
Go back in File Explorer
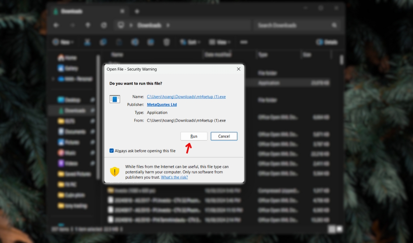click(56, 25)
